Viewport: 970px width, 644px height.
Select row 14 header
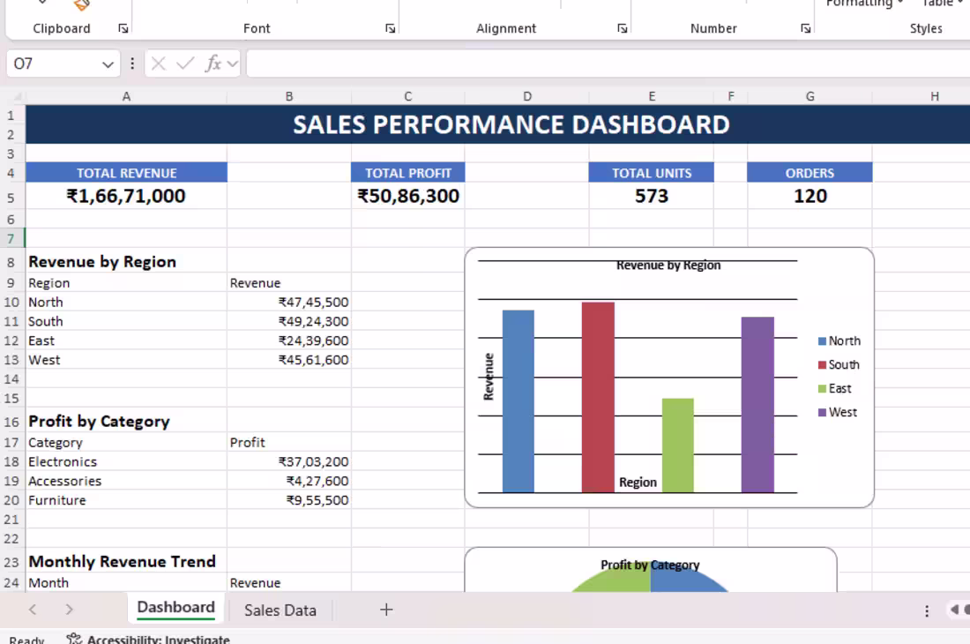point(11,379)
